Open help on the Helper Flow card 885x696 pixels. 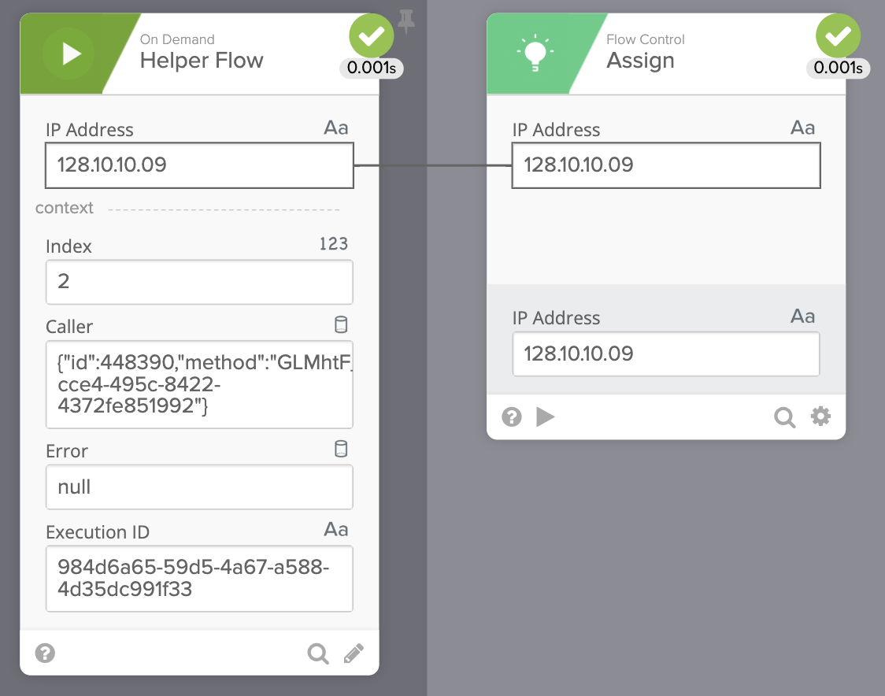pyautogui.click(x=46, y=653)
